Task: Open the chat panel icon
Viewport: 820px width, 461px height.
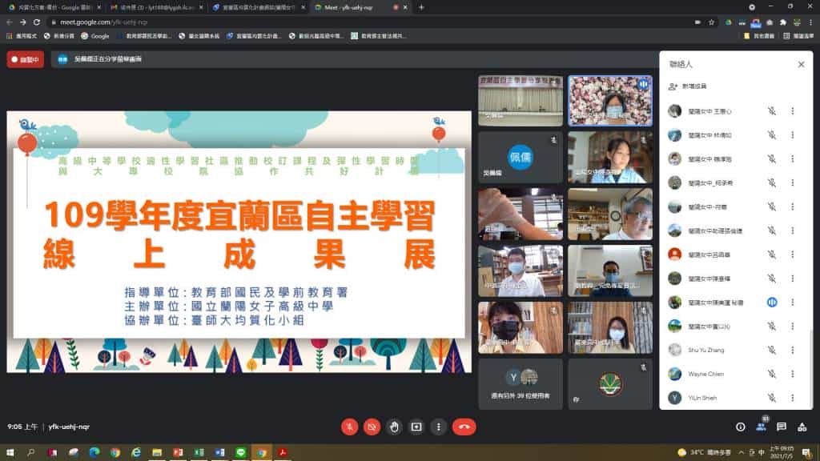Action: tap(782, 427)
